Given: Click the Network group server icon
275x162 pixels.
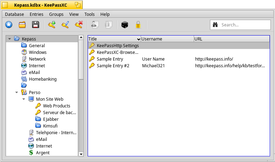Looking at the screenshot, I should (24, 59).
